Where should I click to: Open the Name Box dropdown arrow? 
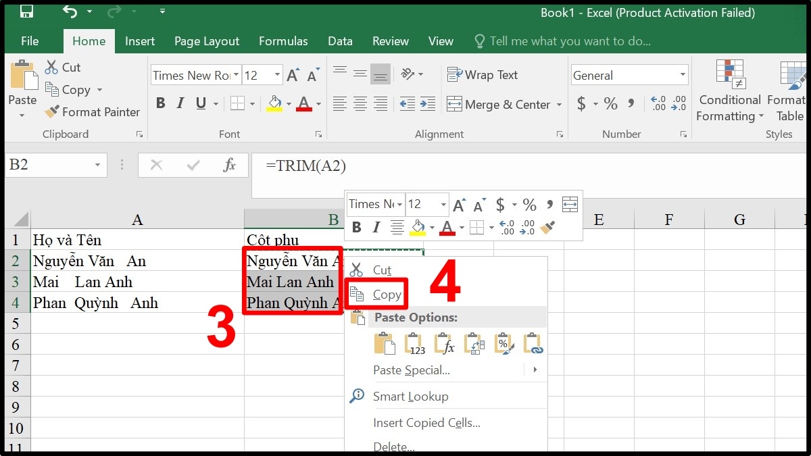[98, 165]
